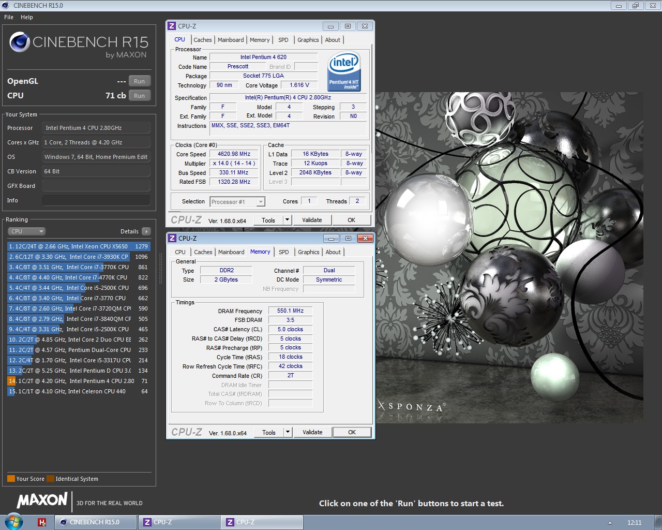The image size is (662, 530).
Task: Click OK in upper CPU-Z window
Action: pos(352,220)
